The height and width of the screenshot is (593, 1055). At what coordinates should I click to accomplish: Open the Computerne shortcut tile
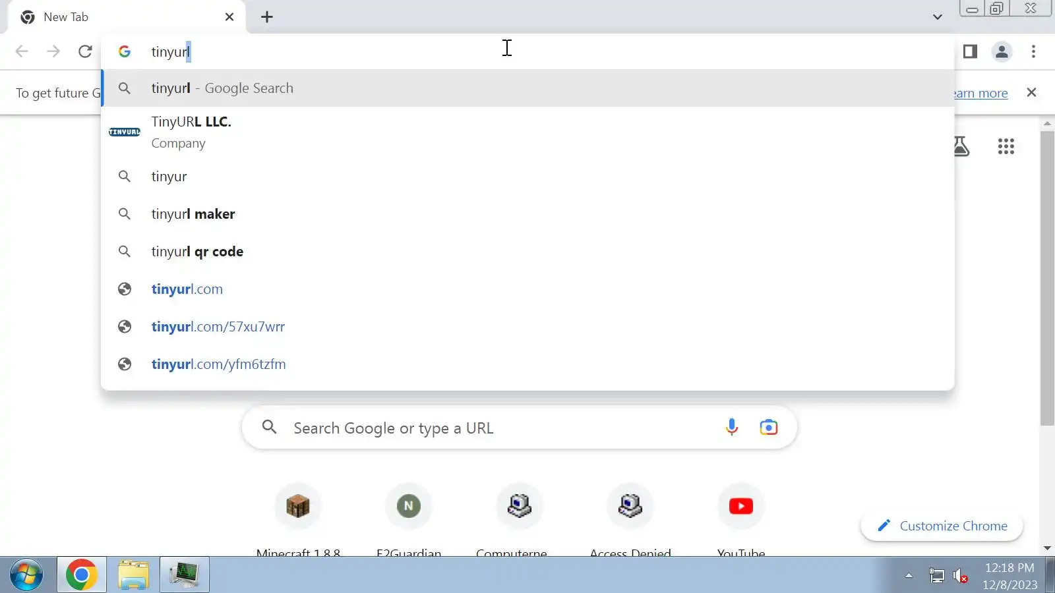520,519
